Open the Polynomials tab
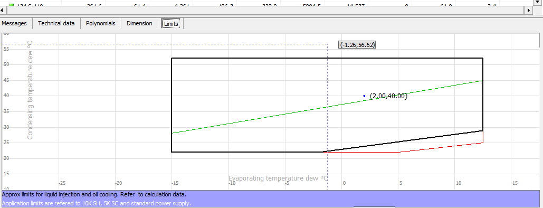The width and height of the screenshot is (543, 208). [x=101, y=24]
